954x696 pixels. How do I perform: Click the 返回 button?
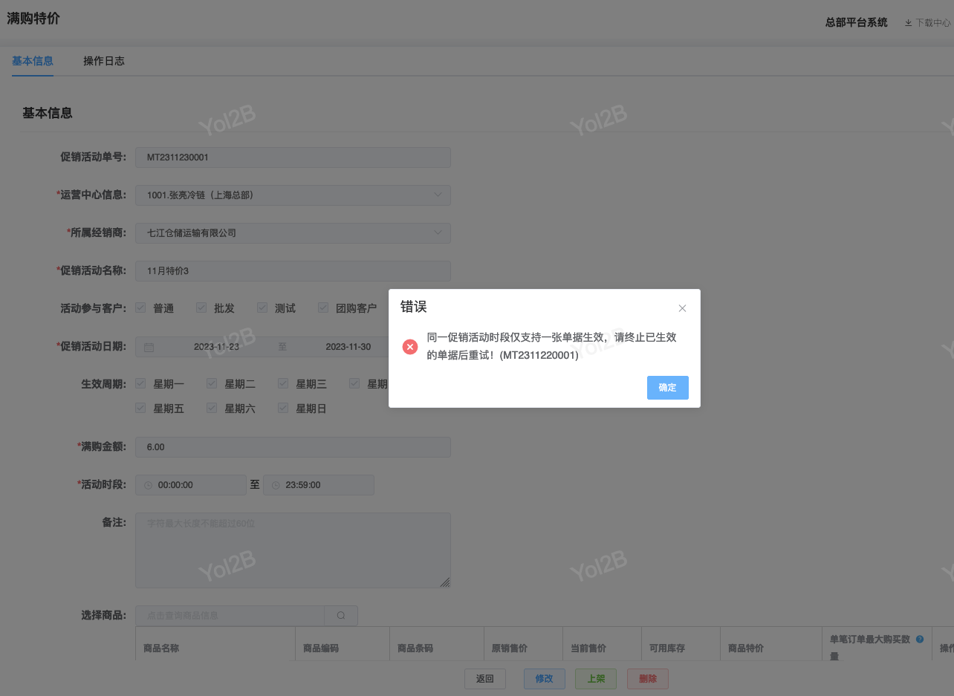(x=485, y=679)
